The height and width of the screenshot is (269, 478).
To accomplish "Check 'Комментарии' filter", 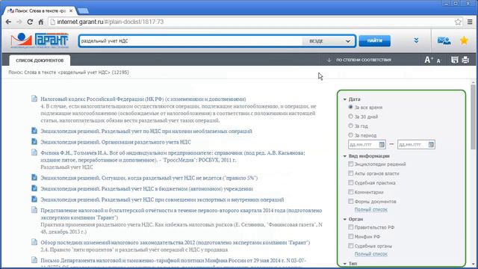I will [350, 192].
